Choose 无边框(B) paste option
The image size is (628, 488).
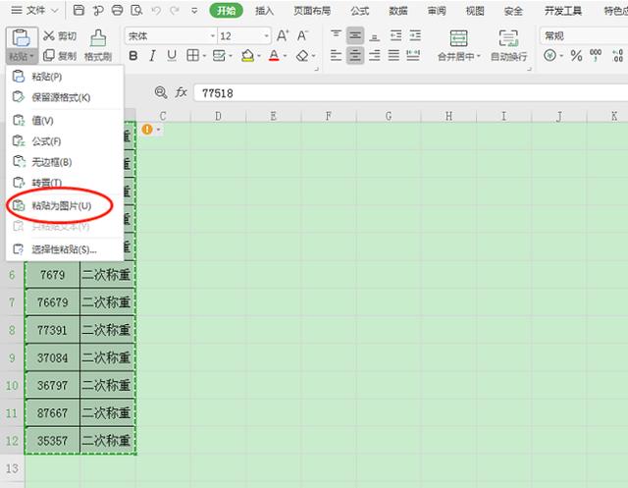65,162
